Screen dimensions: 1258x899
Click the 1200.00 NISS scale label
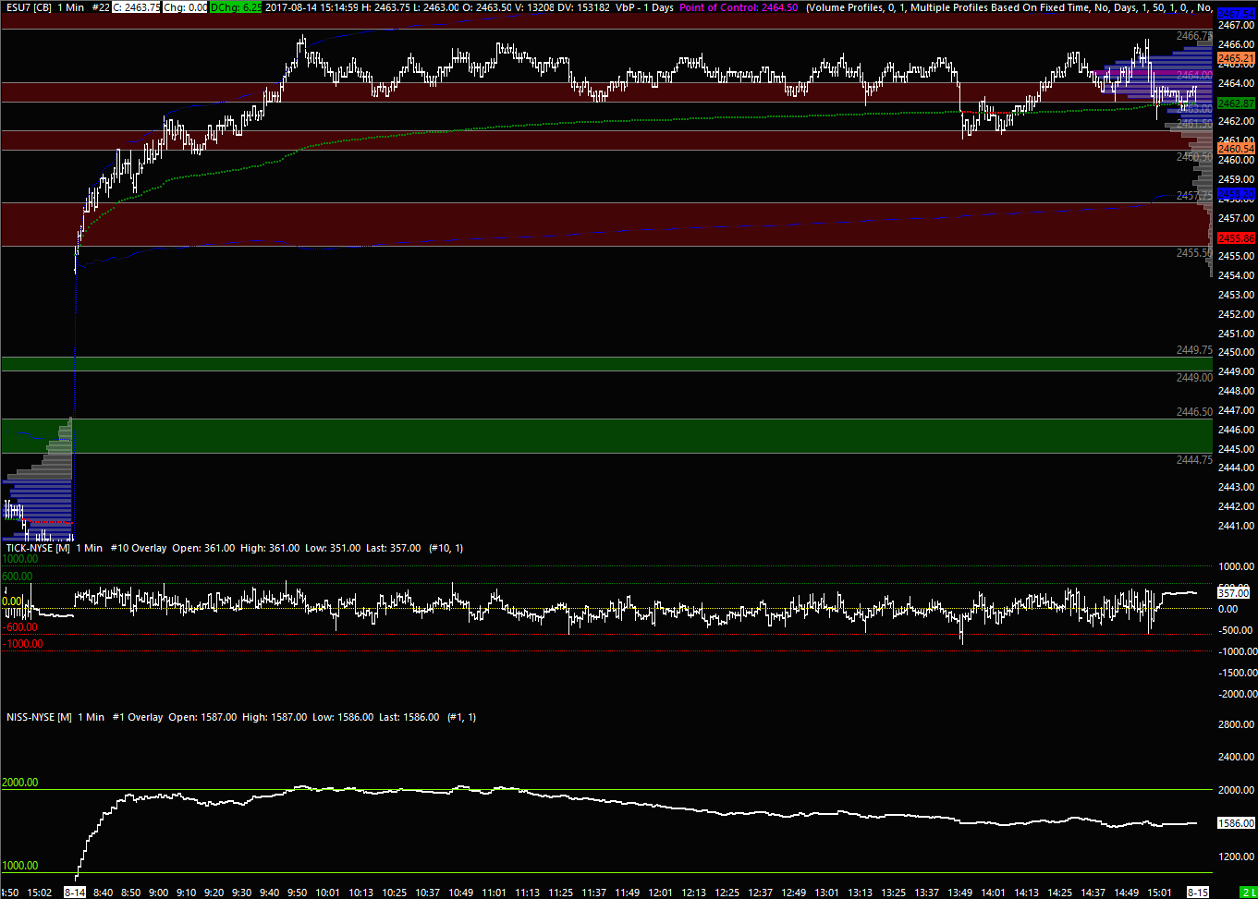tap(1237, 856)
